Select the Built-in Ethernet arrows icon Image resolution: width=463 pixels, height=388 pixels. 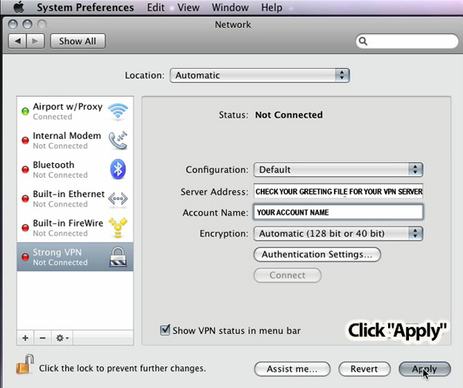point(118,198)
